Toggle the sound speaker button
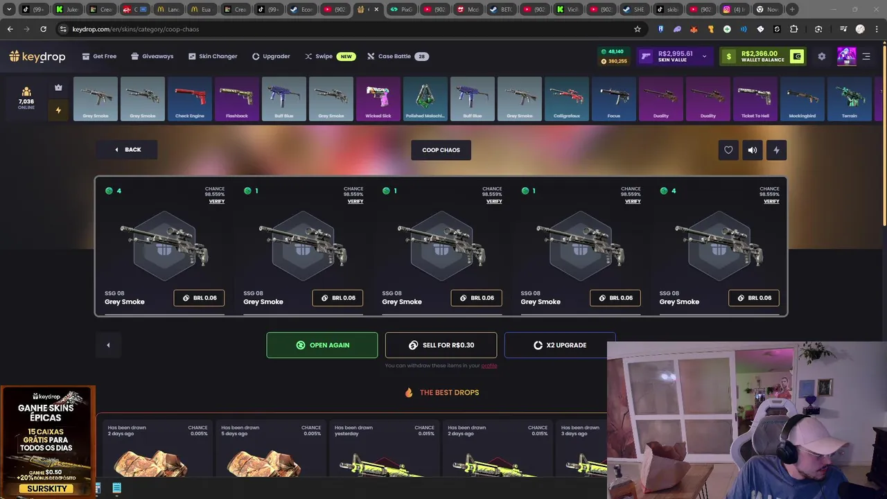This screenshot has width=887, height=499. pyautogui.click(x=753, y=150)
